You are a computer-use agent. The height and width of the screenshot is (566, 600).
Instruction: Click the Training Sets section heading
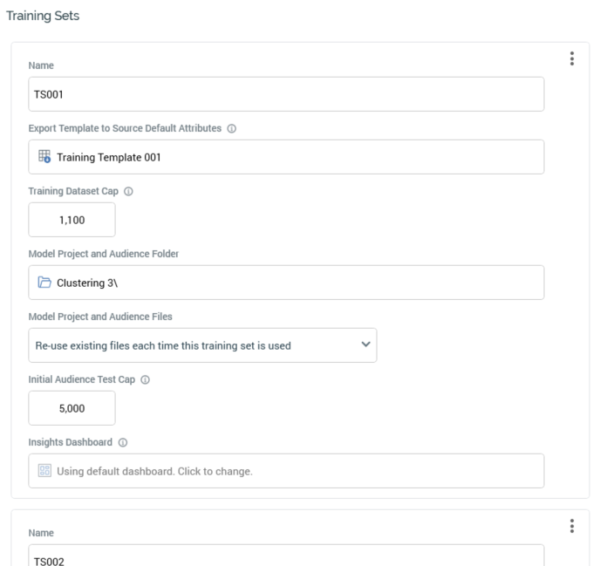click(43, 16)
